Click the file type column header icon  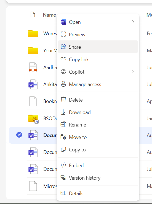33,14
